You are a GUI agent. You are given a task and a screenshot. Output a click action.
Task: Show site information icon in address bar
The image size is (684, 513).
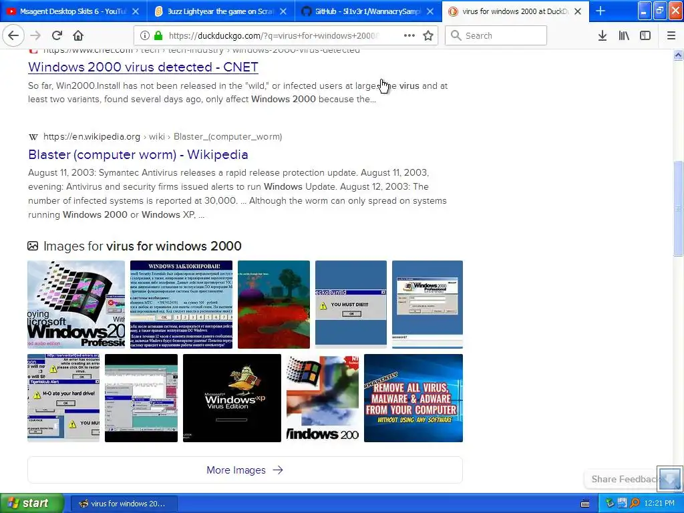click(145, 36)
